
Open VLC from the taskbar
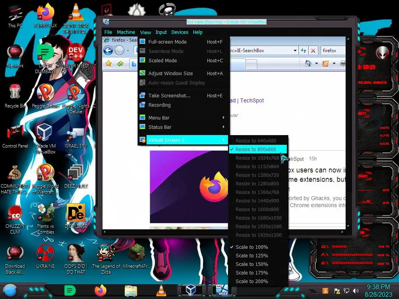161,290
